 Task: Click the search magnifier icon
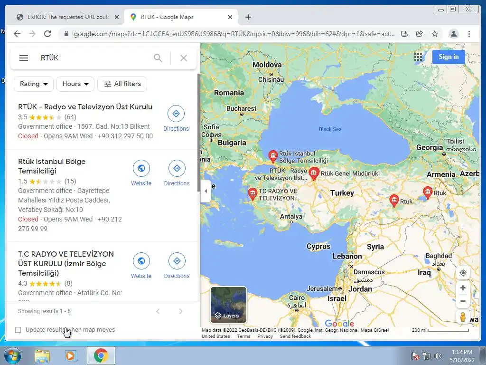coord(158,58)
